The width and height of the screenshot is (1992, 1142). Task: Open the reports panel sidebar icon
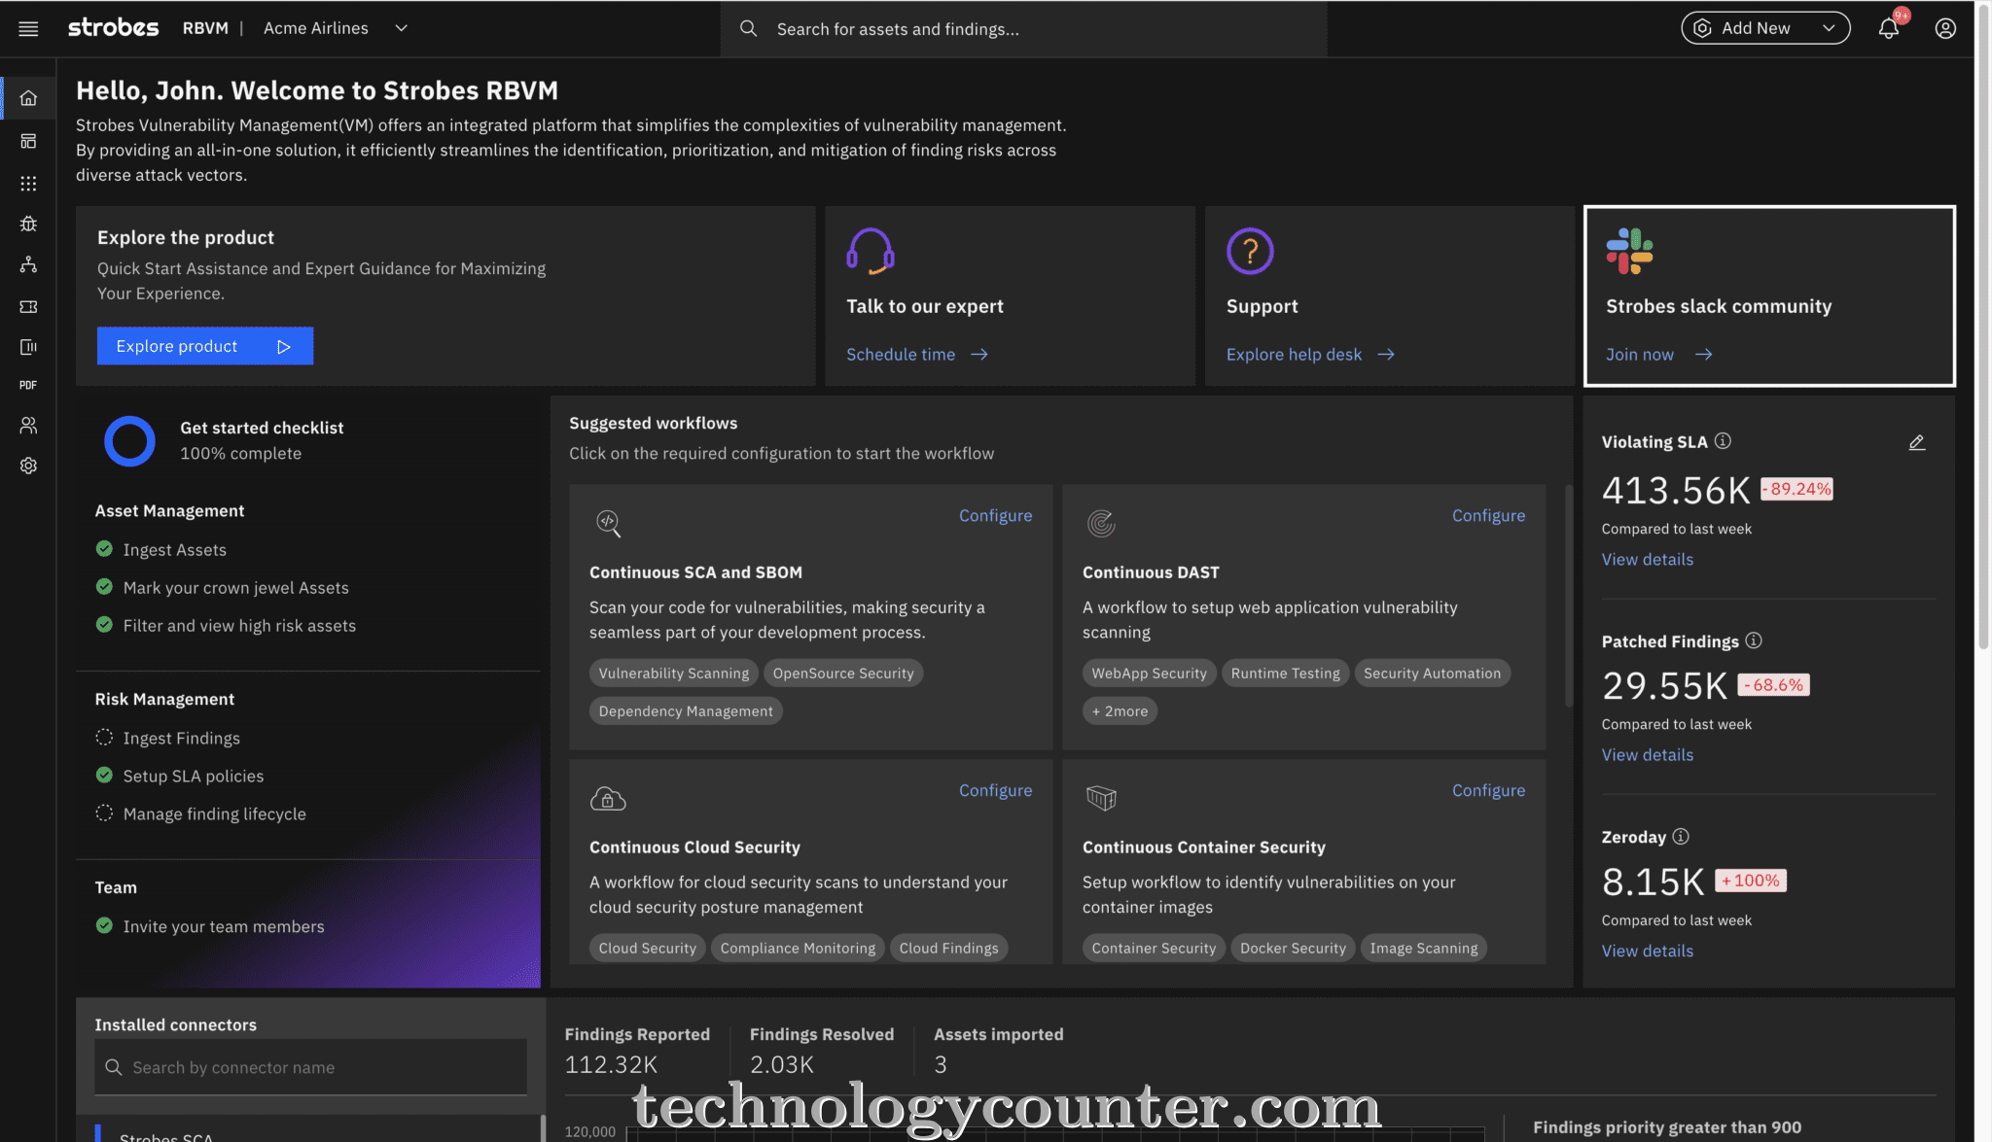(28, 347)
